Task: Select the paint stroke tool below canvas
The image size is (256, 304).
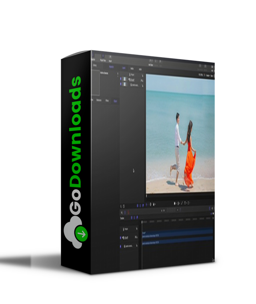Action: (x=181, y=204)
